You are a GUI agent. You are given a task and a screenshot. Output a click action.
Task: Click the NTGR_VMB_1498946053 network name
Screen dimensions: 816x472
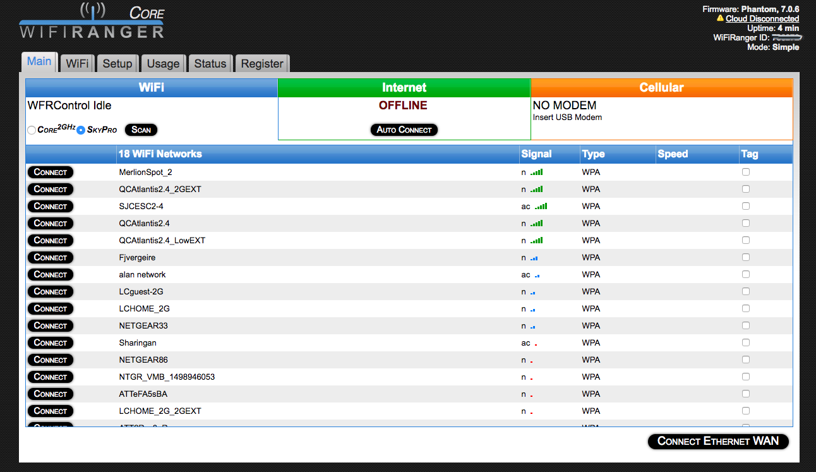click(x=167, y=377)
